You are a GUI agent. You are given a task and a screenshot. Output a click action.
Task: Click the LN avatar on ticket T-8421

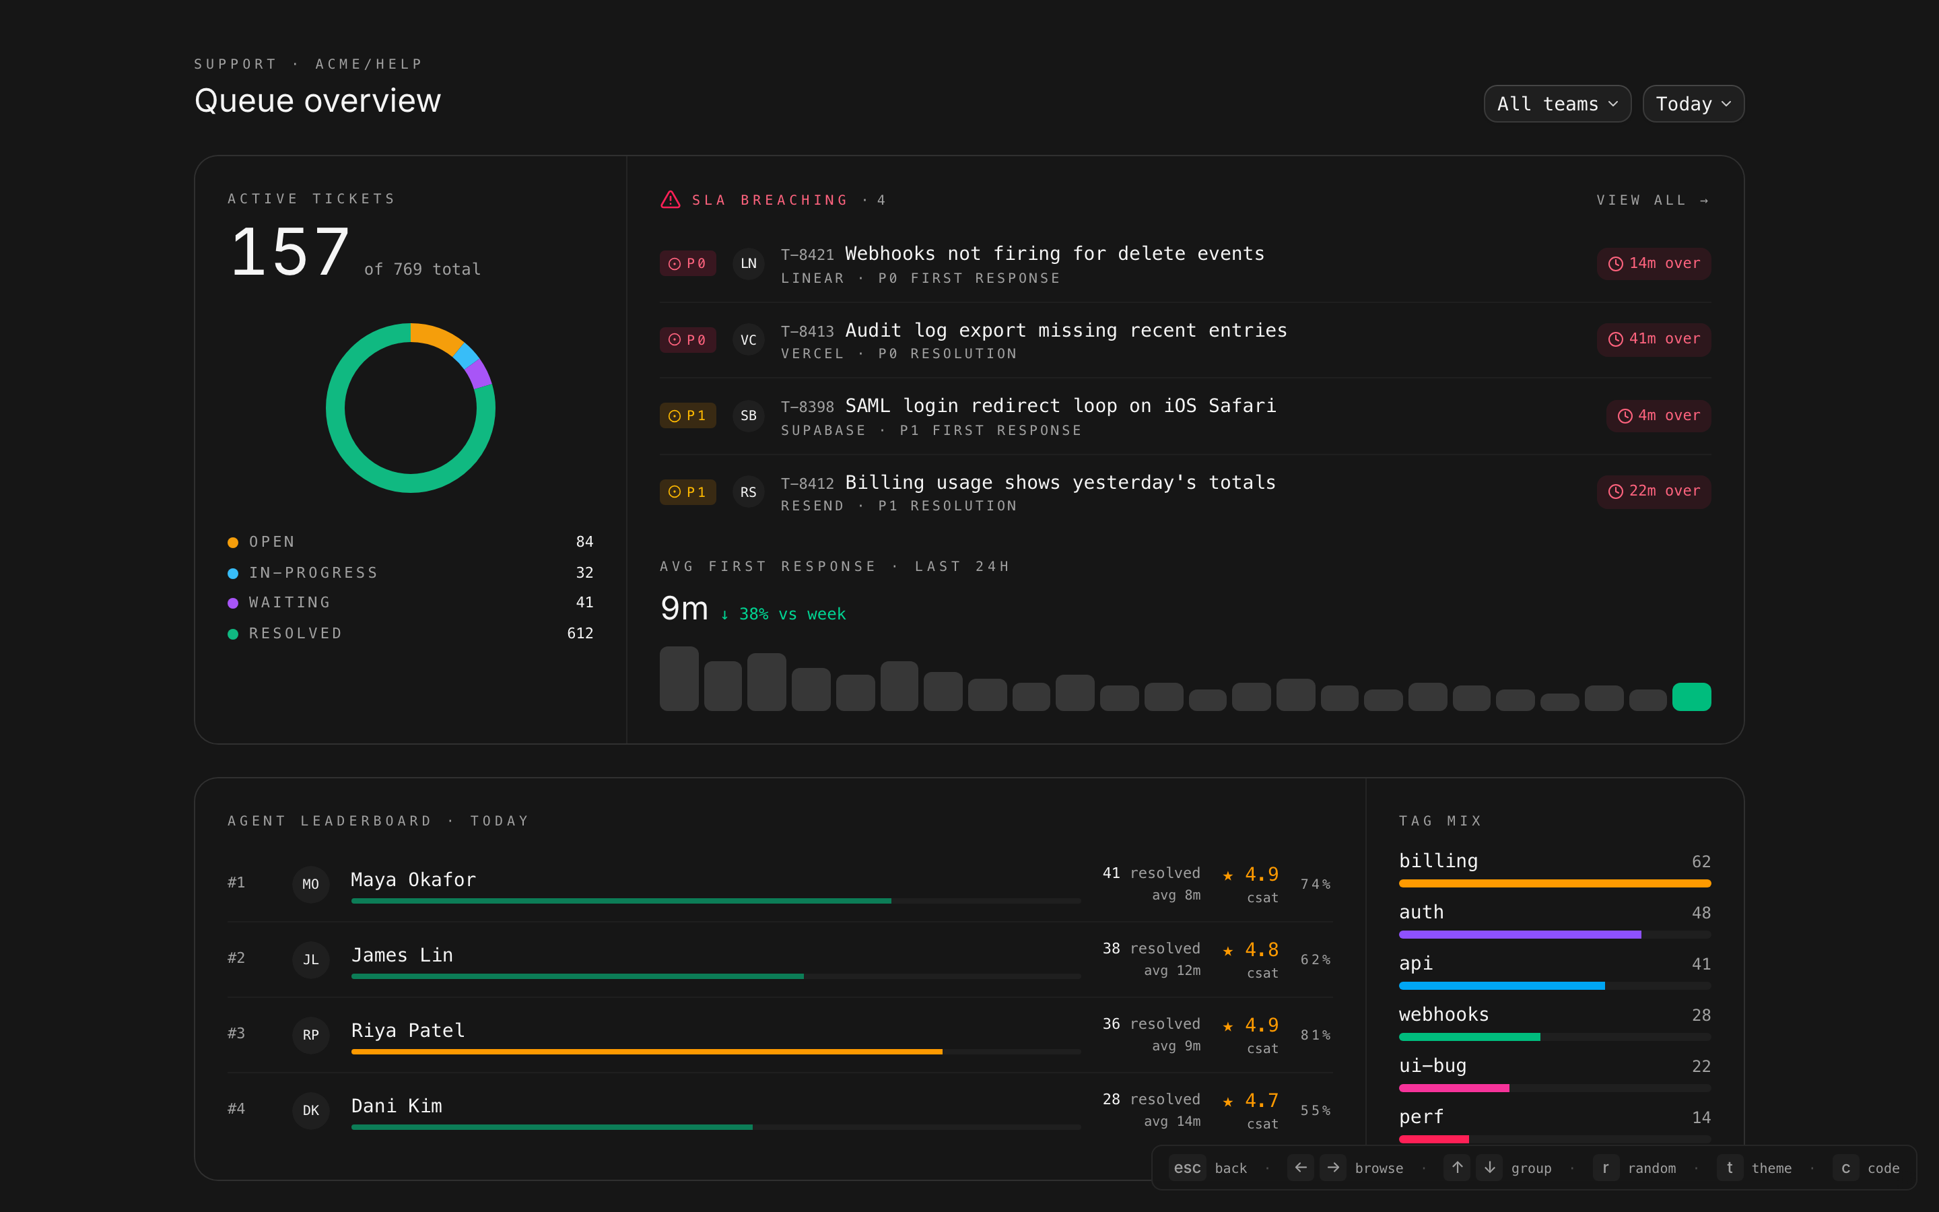[x=749, y=264]
